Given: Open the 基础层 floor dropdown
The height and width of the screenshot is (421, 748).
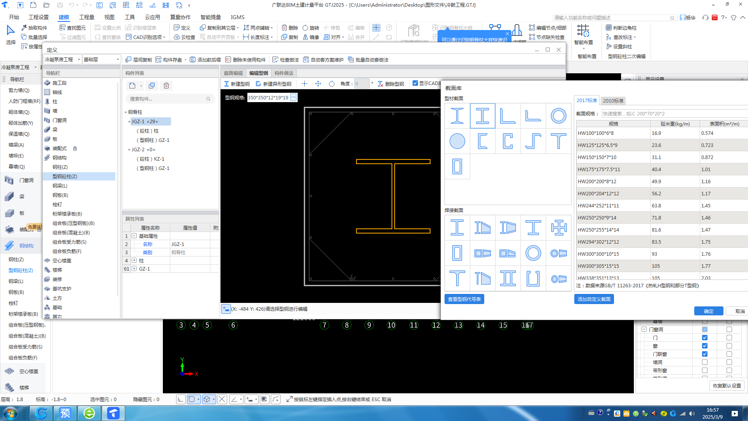Looking at the screenshot, I should tap(101, 59).
